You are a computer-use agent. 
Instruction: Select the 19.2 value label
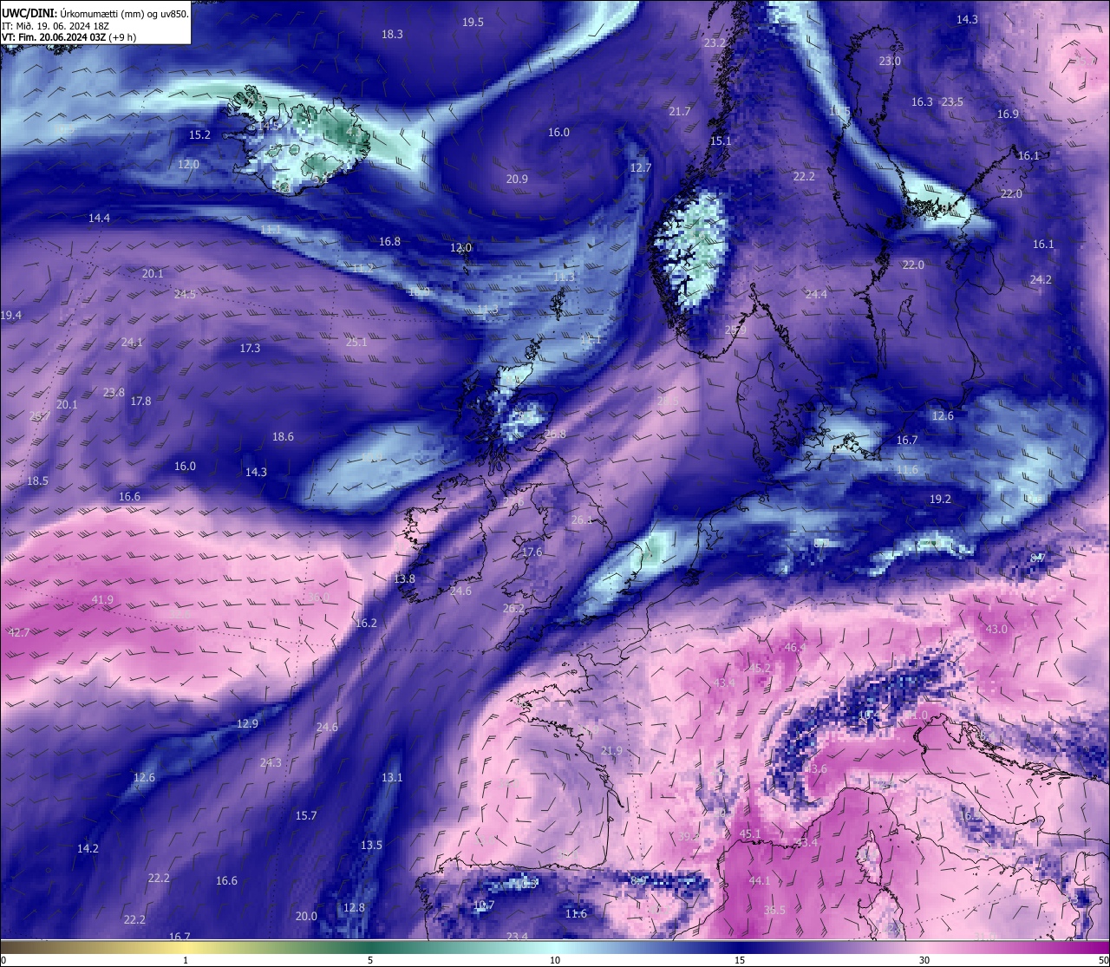tap(940, 500)
